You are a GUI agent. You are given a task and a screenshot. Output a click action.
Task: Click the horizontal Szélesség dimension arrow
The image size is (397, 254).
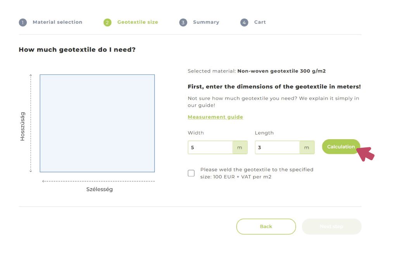[x=99, y=181]
